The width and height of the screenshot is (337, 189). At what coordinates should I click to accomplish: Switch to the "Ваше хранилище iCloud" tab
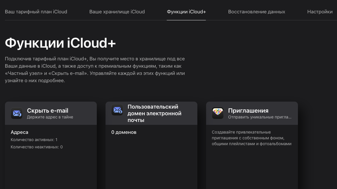point(117,12)
